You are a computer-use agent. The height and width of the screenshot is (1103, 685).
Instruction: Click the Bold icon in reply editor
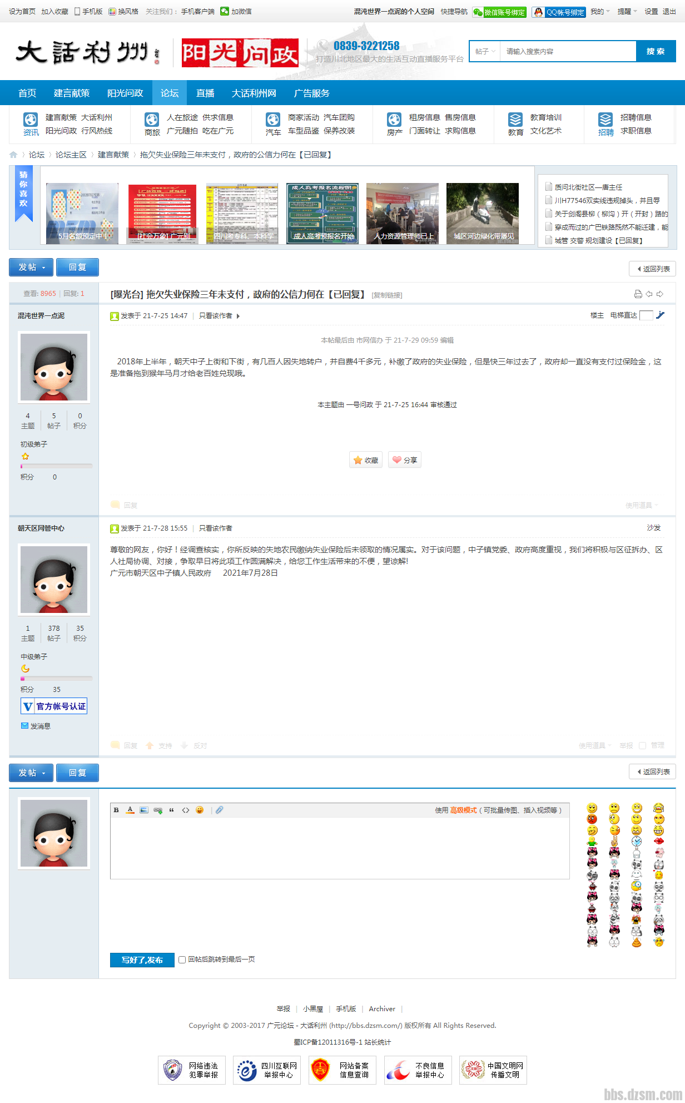coord(116,810)
